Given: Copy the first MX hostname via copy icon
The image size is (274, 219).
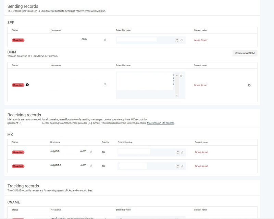Looking at the screenshot, I should 91,152.
